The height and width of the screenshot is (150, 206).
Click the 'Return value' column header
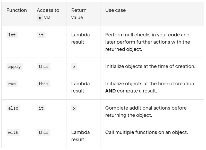79,14
